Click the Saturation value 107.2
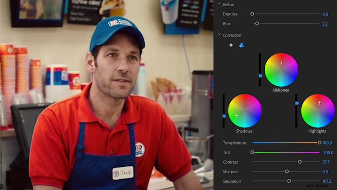Viewport: 337px width, 190px height. (x=327, y=182)
